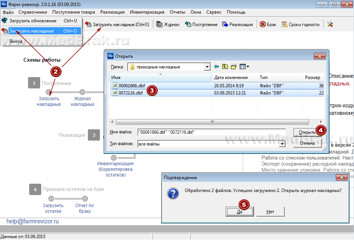Open the Реализация menu in menu bar
Viewport: 354px width, 240px height.
click(112, 12)
